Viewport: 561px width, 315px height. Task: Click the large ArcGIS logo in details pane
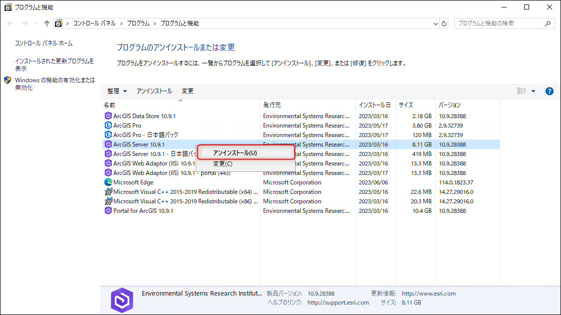(122, 300)
